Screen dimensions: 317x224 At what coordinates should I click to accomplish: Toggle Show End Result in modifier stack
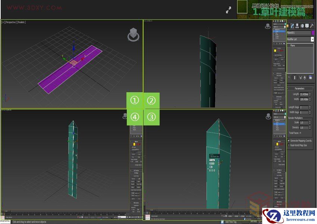[294, 77]
